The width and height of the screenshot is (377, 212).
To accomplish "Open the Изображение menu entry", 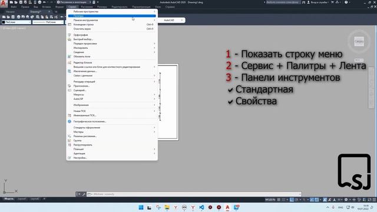I will [112, 105].
